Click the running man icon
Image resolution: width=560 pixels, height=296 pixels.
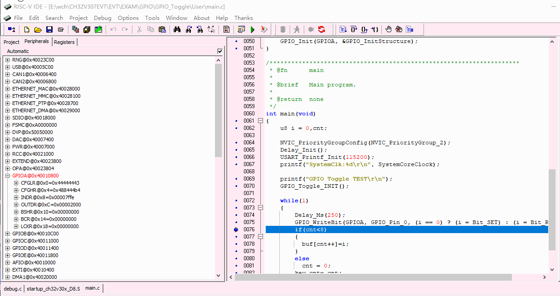pyautogui.click(x=296, y=29)
